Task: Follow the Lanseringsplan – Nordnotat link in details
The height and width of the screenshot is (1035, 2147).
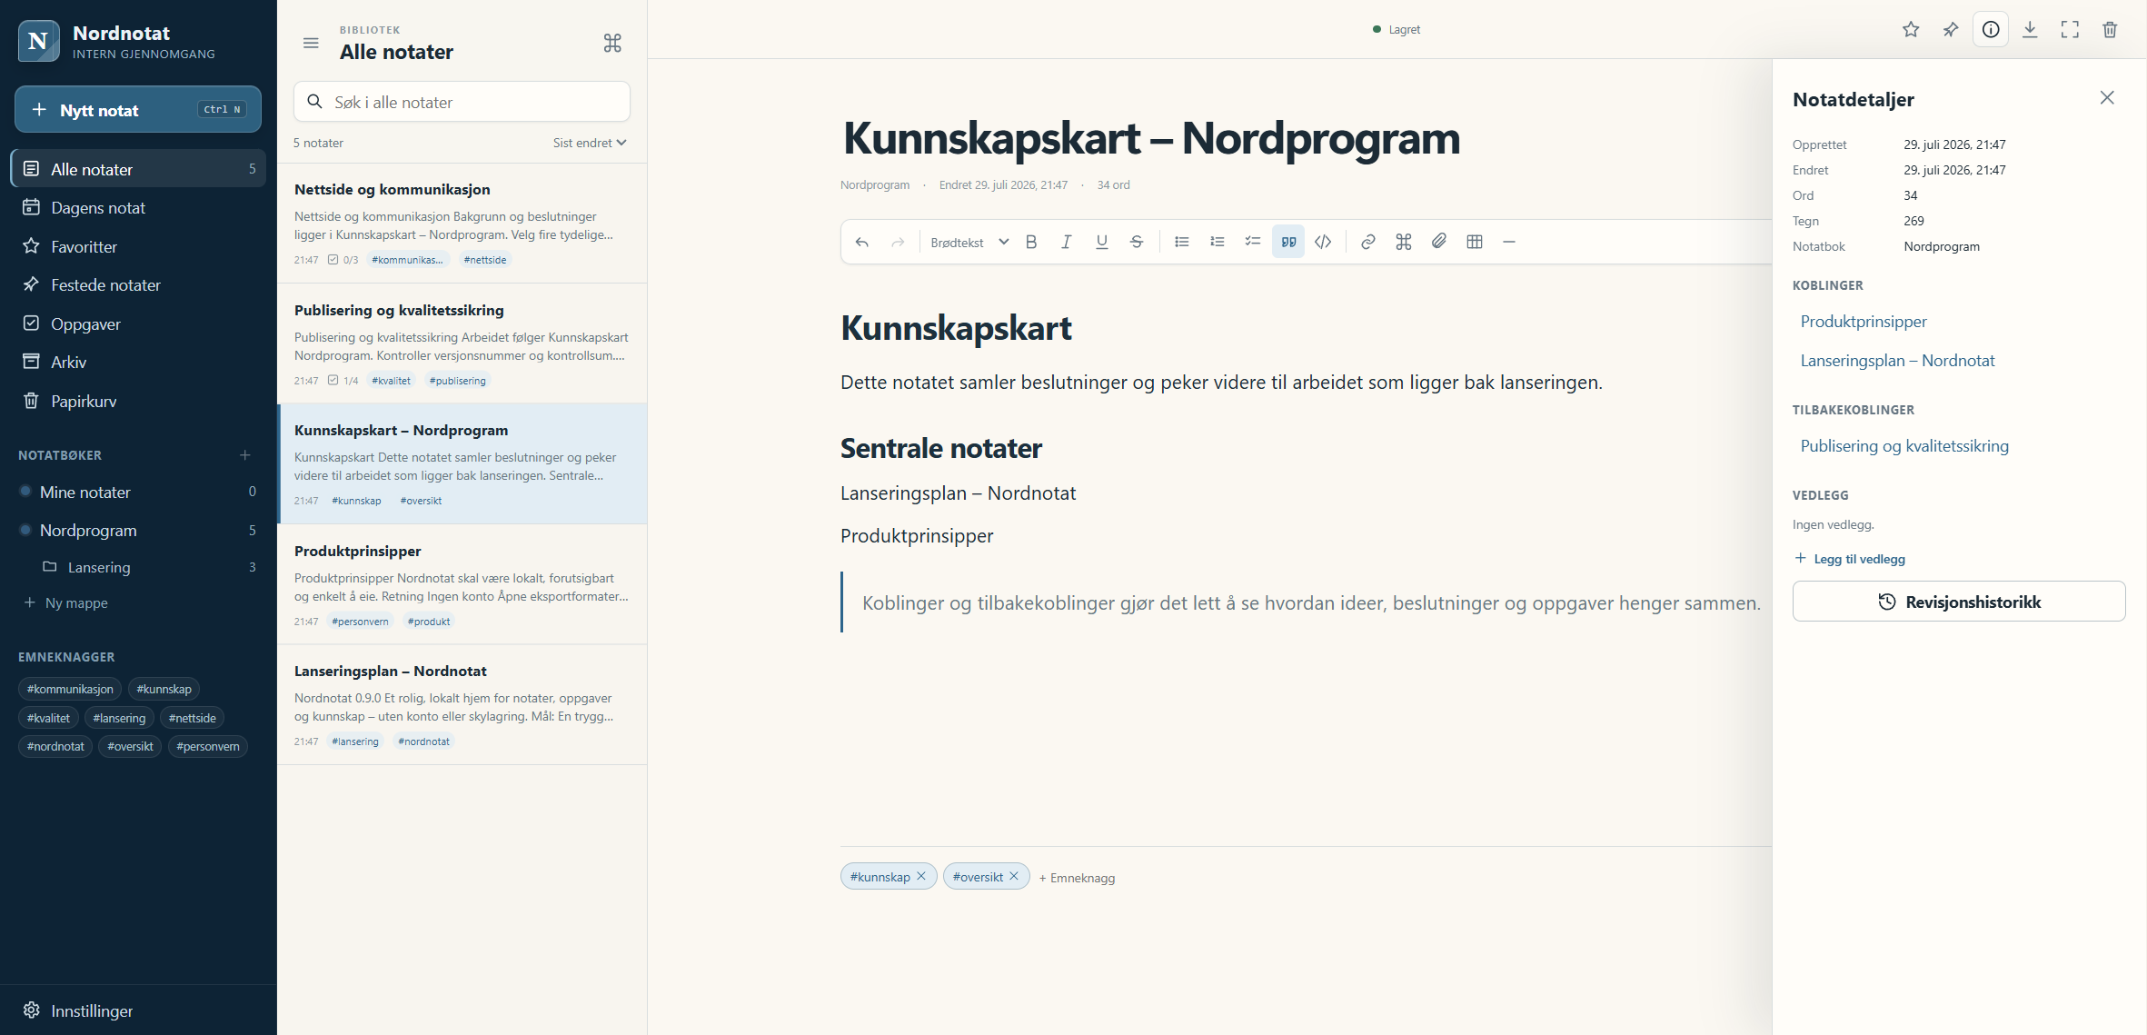Action: 1897,361
